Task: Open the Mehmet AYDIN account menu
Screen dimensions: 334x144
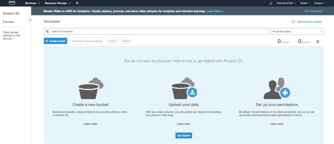Action: point(286,3)
